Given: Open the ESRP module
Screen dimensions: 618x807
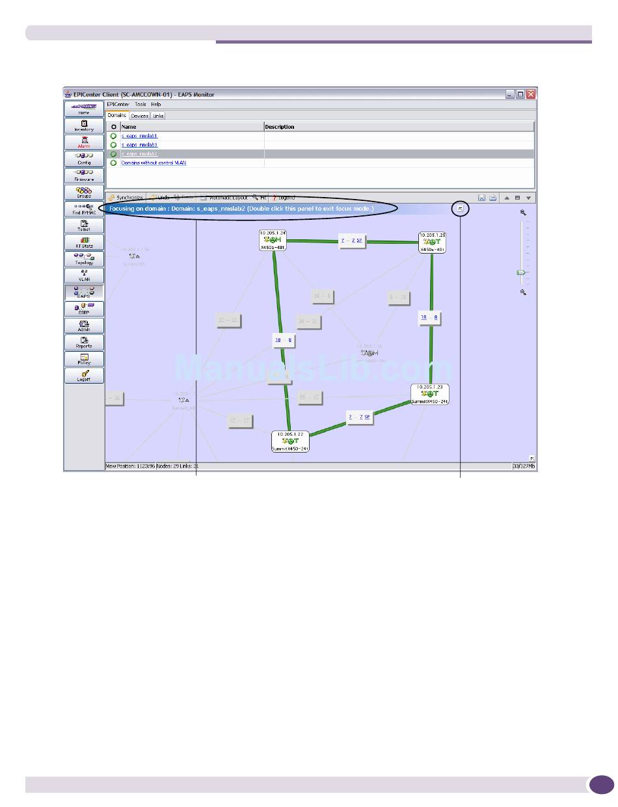Looking at the screenshot, I should 84,310.
